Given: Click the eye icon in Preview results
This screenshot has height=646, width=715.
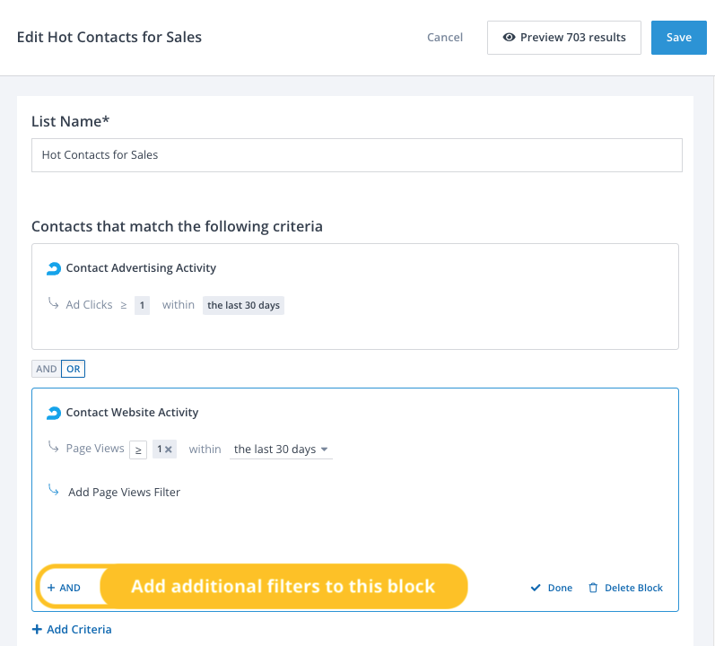Looking at the screenshot, I should tap(509, 38).
